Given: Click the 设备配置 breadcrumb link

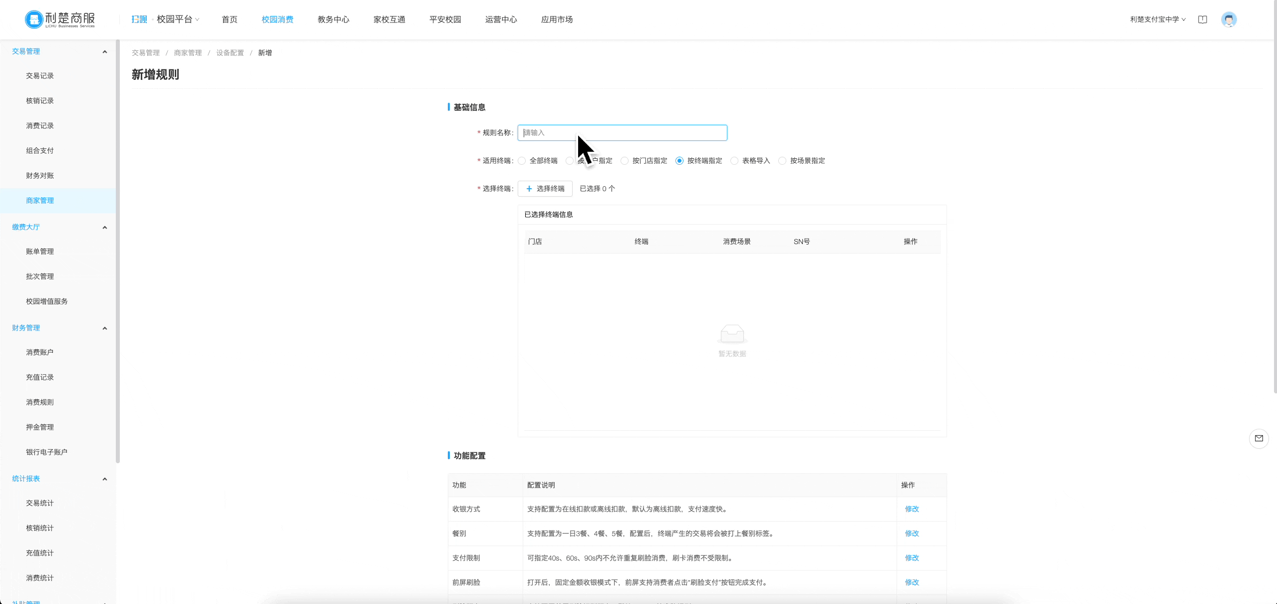Looking at the screenshot, I should click(230, 53).
